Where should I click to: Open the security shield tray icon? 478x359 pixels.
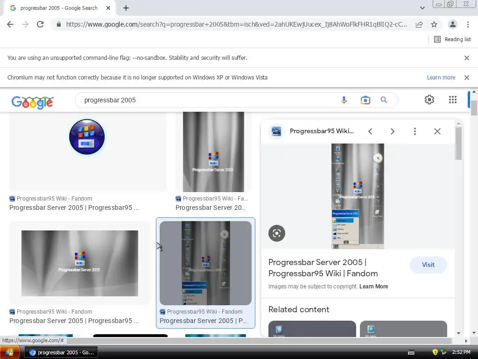point(435,352)
